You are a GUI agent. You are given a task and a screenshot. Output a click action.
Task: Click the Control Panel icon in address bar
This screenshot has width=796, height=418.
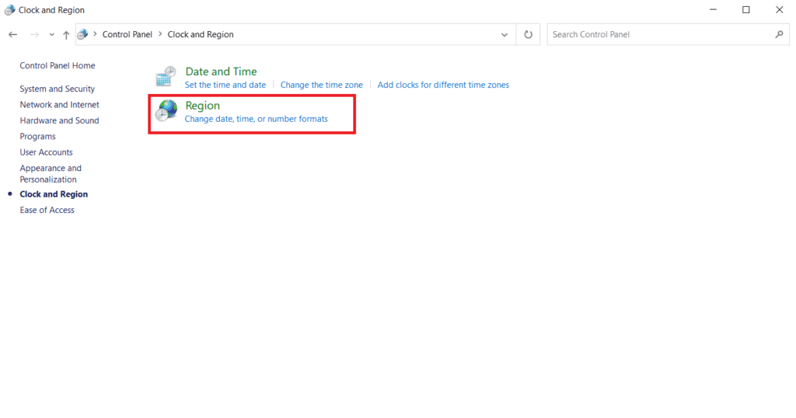click(x=83, y=34)
